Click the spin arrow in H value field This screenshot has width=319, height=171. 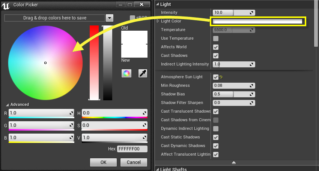click(x=144, y=113)
